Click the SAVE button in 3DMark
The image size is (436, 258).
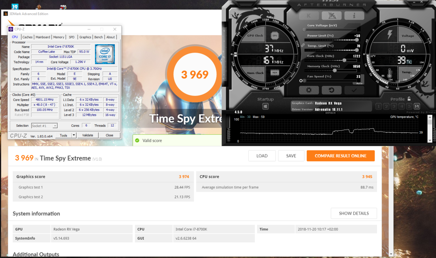coord(291,156)
